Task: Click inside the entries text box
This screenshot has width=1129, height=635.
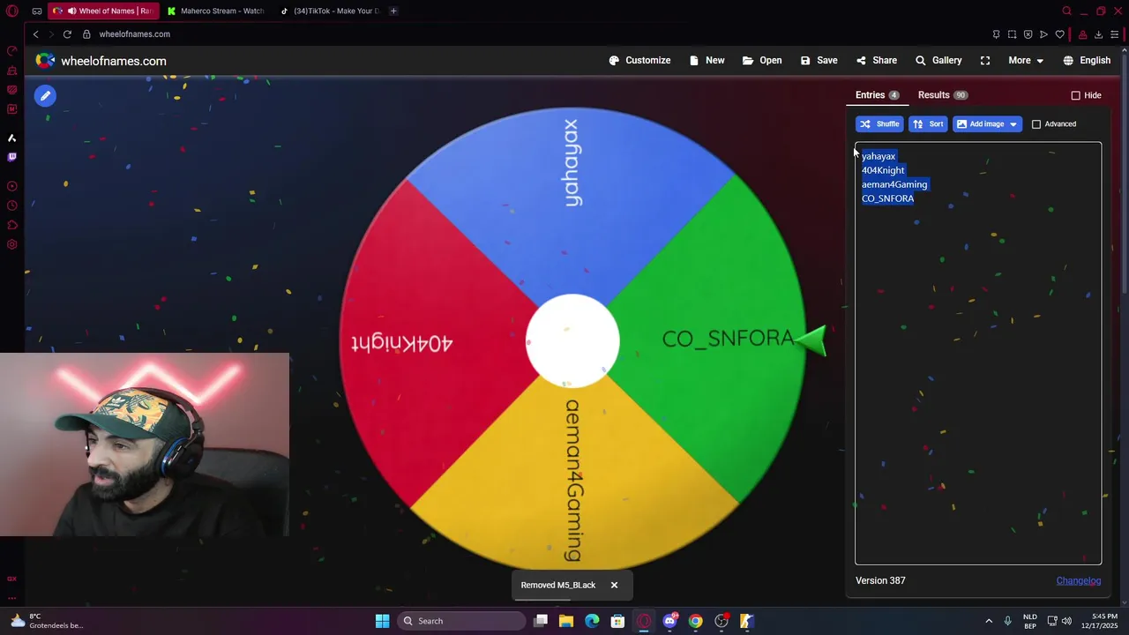Action: 978,353
